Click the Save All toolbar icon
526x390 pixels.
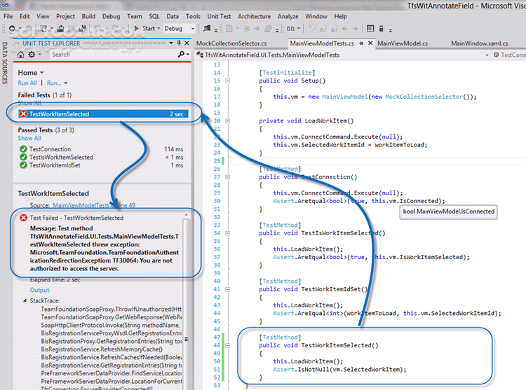point(83,29)
